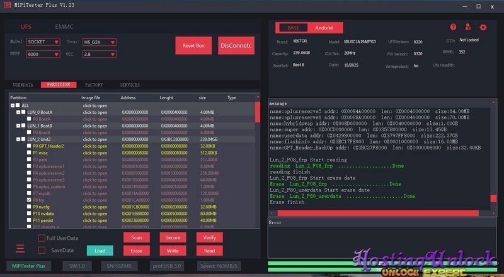Screen dimensions: 504x277
Task: Open the user account icon
Action: coord(468,28)
